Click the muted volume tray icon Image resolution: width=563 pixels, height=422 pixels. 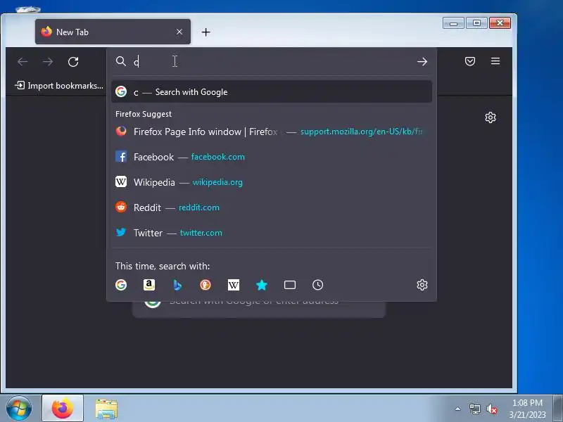tap(491, 409)
